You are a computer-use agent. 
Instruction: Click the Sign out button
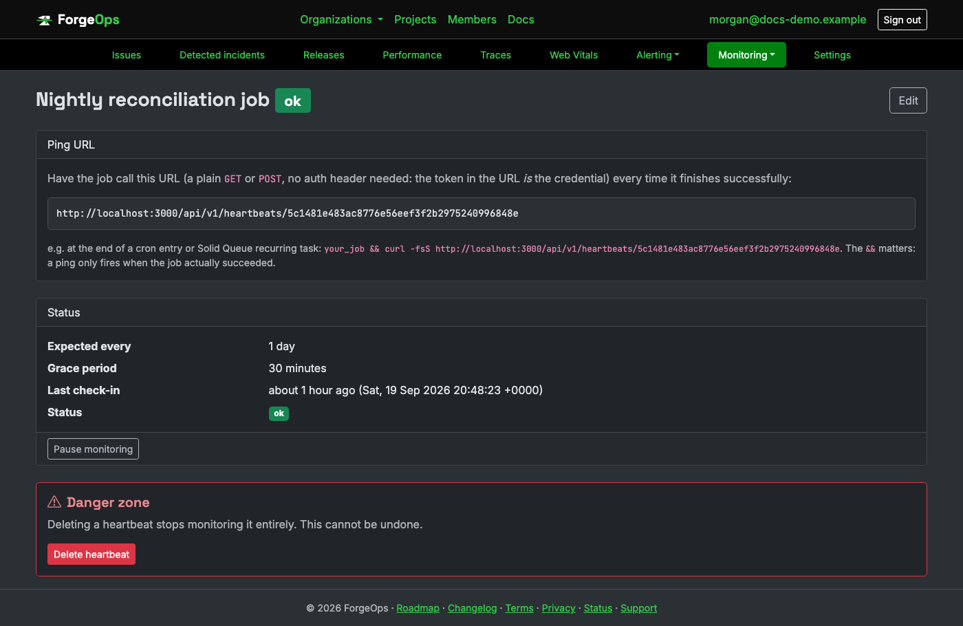[902, 20]
